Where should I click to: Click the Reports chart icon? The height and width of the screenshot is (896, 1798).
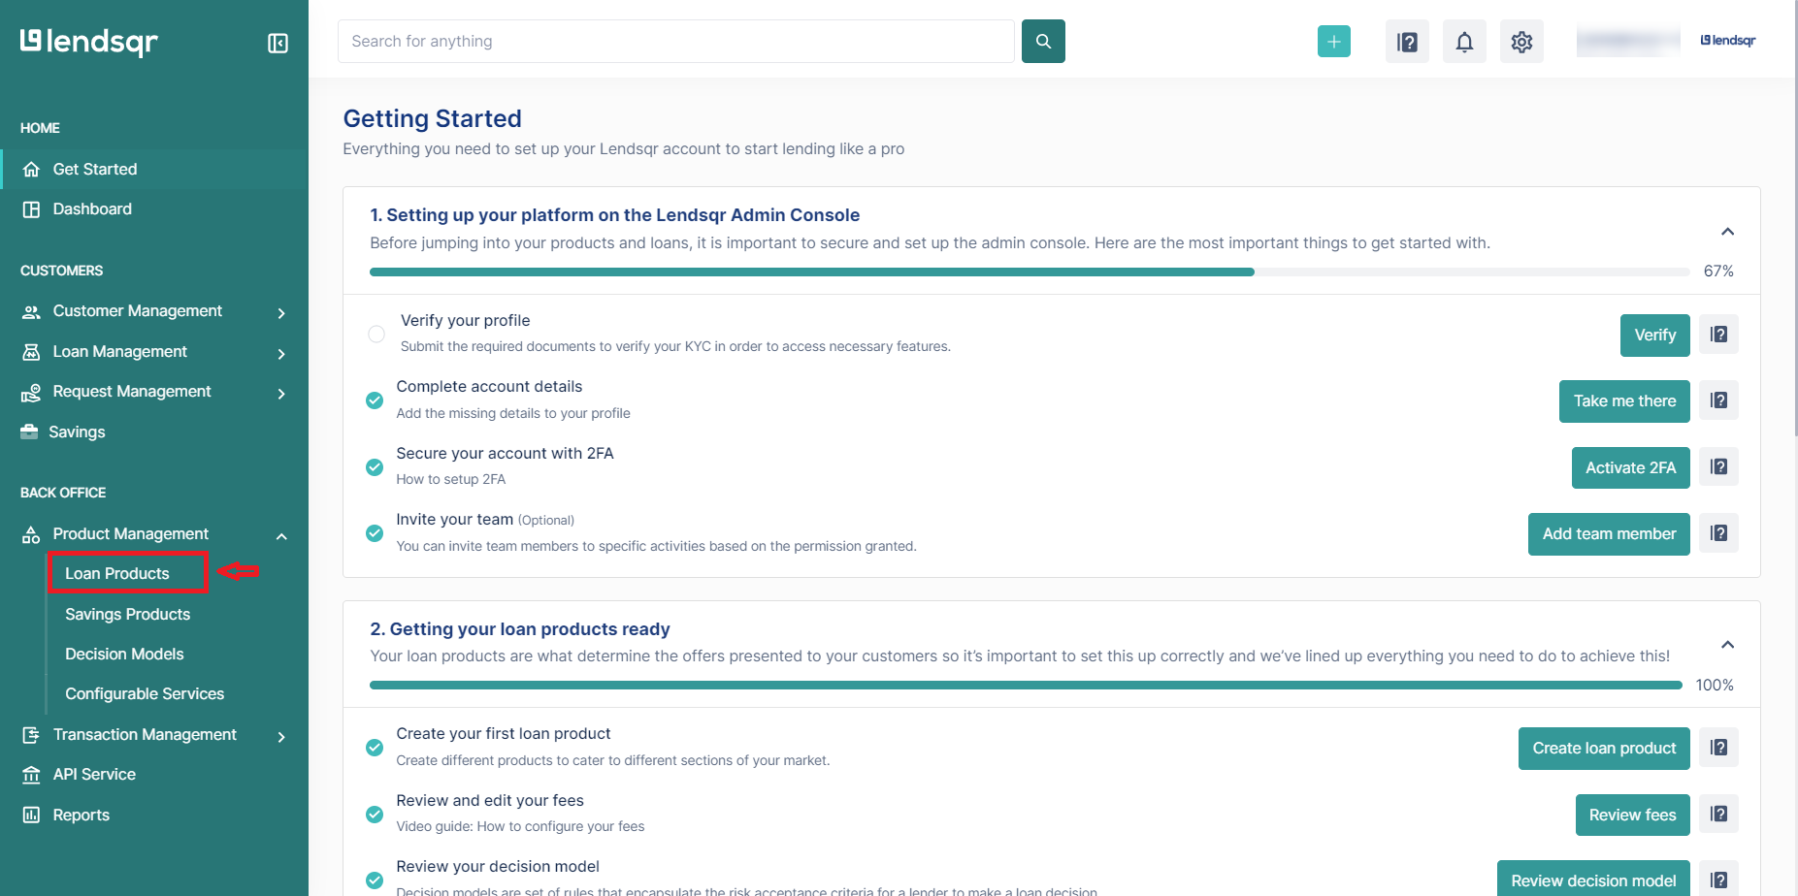coord(31,815)
